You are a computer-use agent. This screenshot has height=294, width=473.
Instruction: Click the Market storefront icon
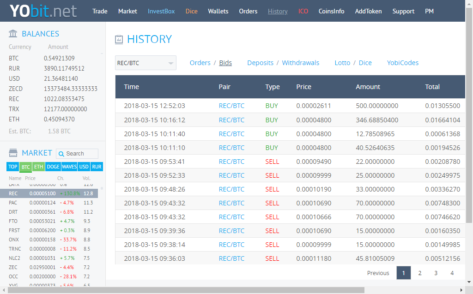tap(13, 153)
